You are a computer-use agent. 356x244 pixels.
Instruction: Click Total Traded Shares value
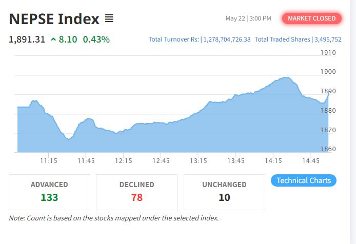[328, 39]
